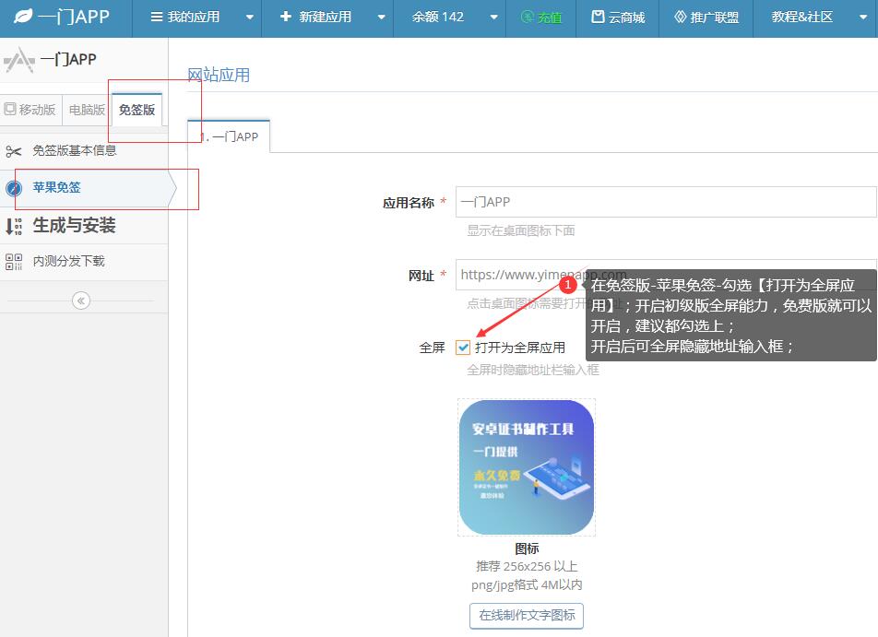
Task: Click the 网站应用 heading text
Action: click(x=219, y=75)
